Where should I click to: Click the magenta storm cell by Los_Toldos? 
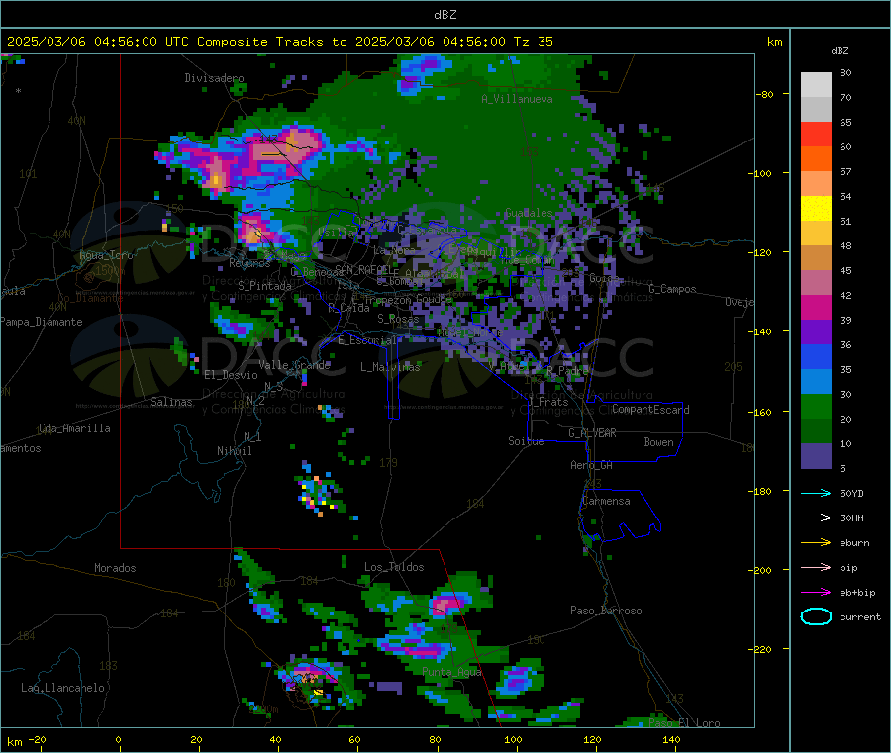pos(447,603)
